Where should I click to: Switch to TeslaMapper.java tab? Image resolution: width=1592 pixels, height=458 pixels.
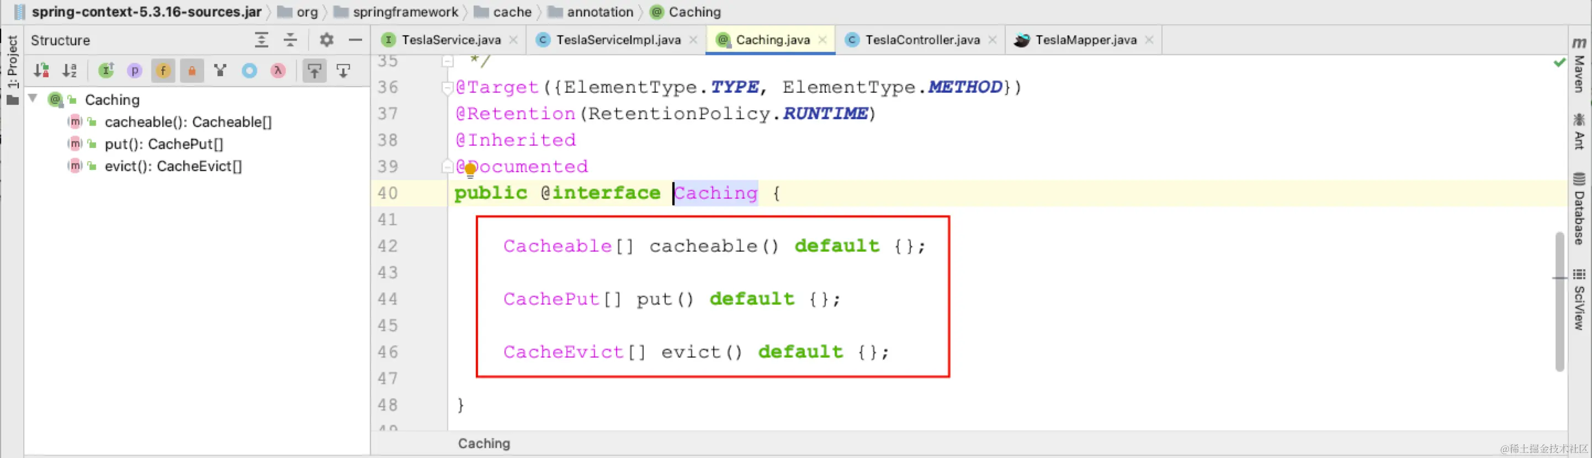[x=1085, y=40]
